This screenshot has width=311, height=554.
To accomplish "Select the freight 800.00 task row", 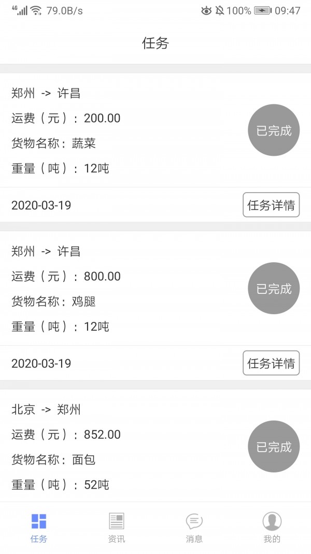I will [66, 276].
